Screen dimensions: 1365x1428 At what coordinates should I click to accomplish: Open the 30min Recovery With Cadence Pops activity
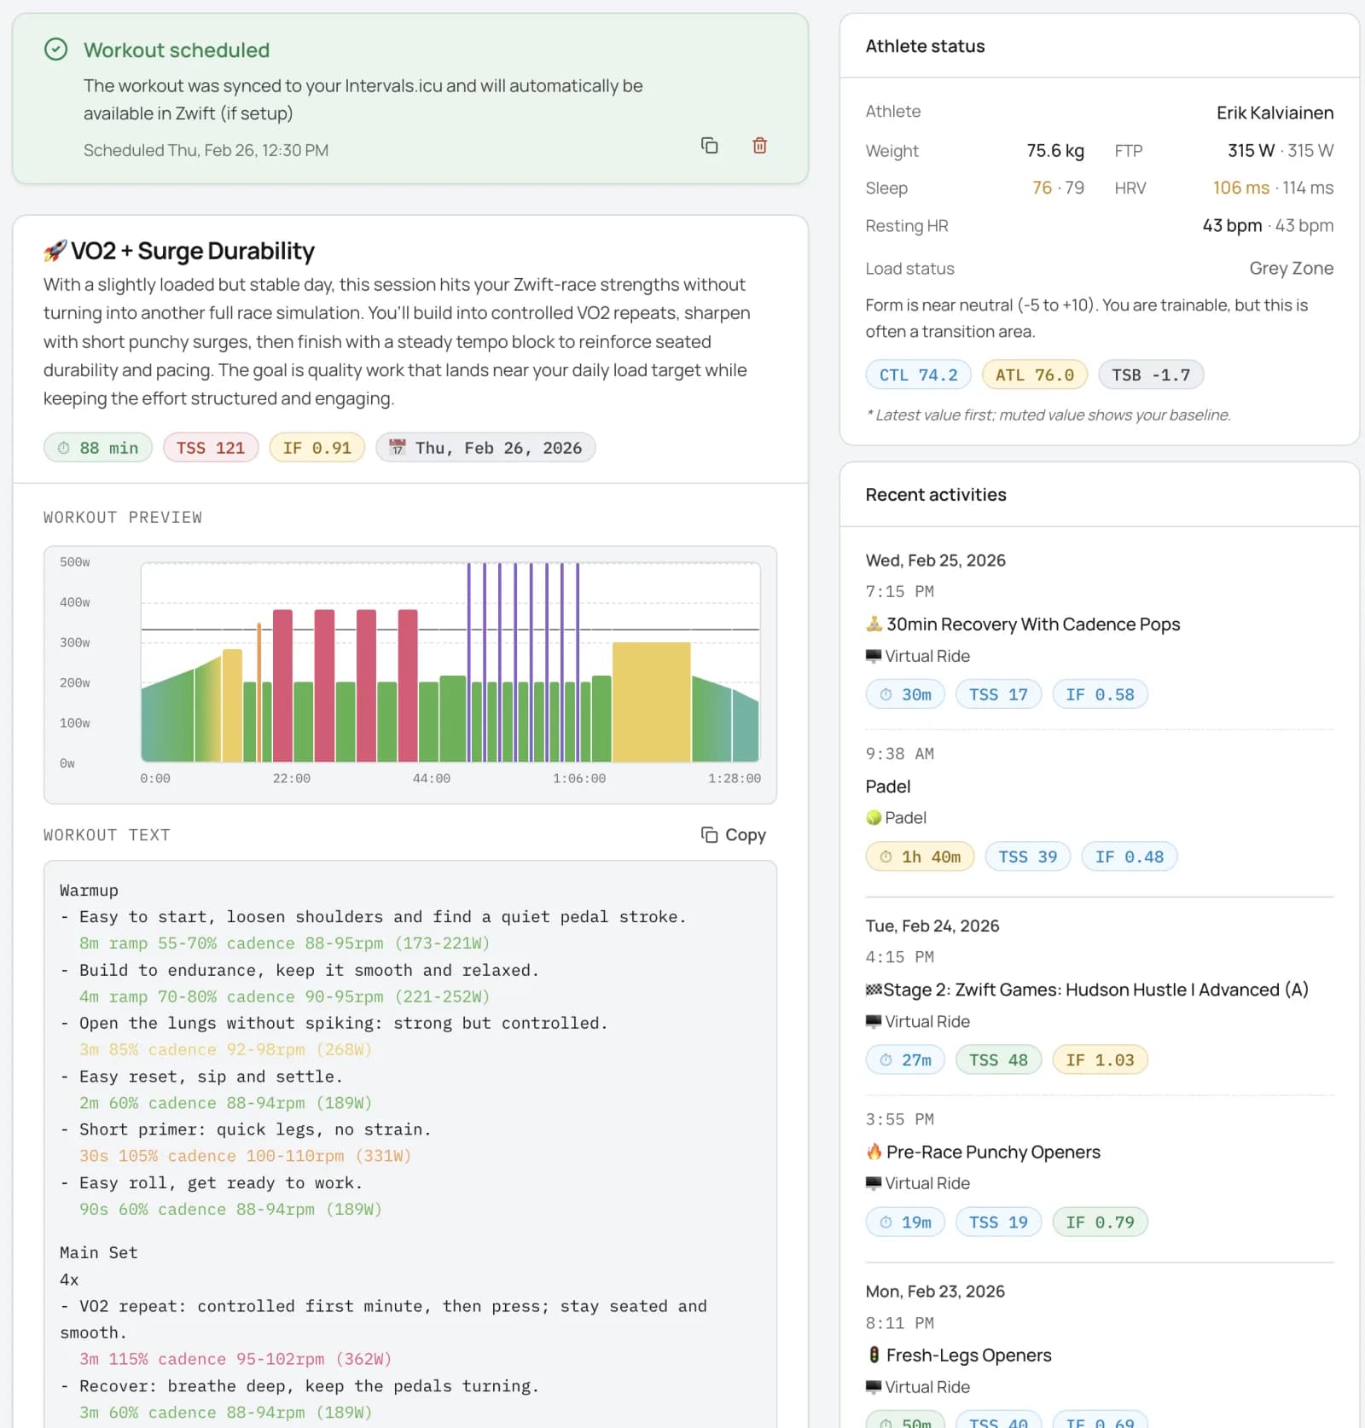tap(1032, 624)
